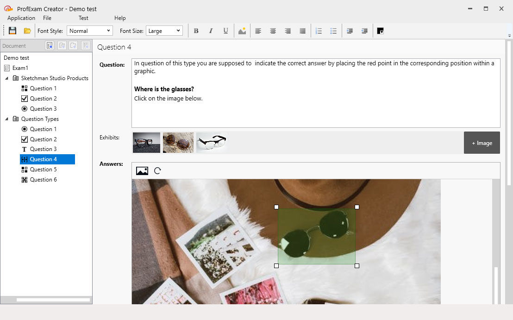Viewport: 513px width, 320px height.
Task: Justify text alignment
Action: [303, 31]
